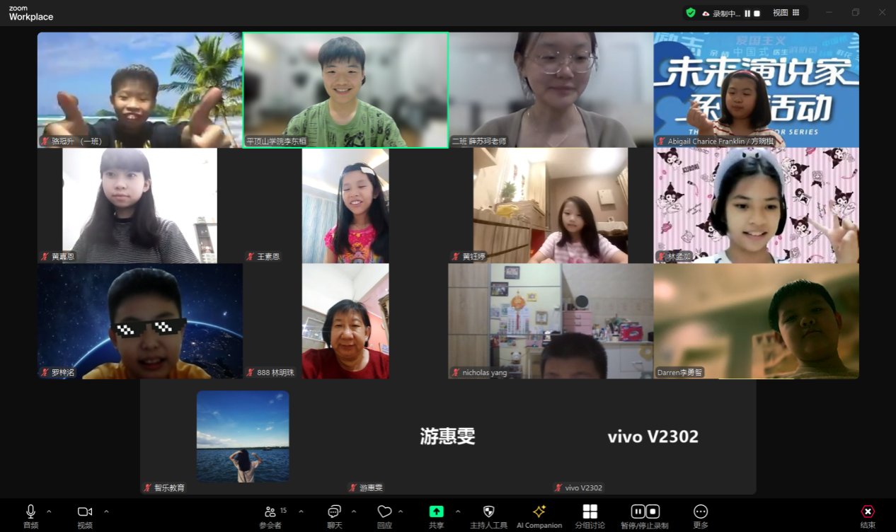Click the green share screen (共享) icon
Screen dimensions: 896x532
click(437, 512)
